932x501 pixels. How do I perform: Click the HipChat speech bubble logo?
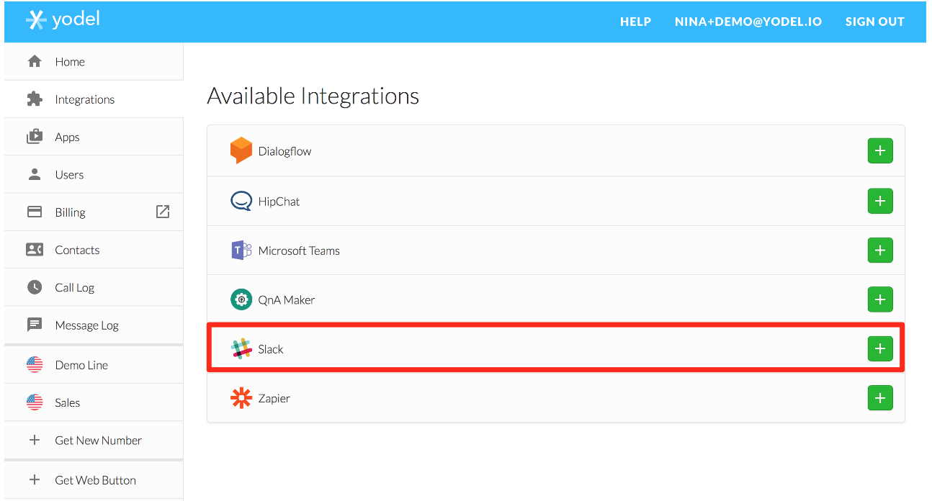point(241,201)
